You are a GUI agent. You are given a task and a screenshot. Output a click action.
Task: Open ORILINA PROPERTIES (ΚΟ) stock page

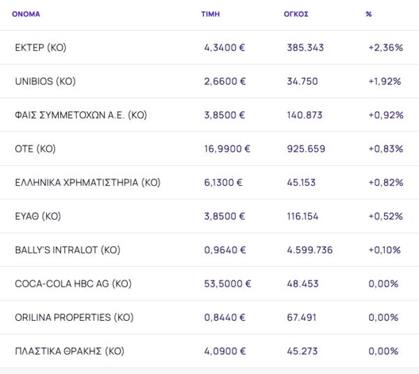[x=73, y=317]
